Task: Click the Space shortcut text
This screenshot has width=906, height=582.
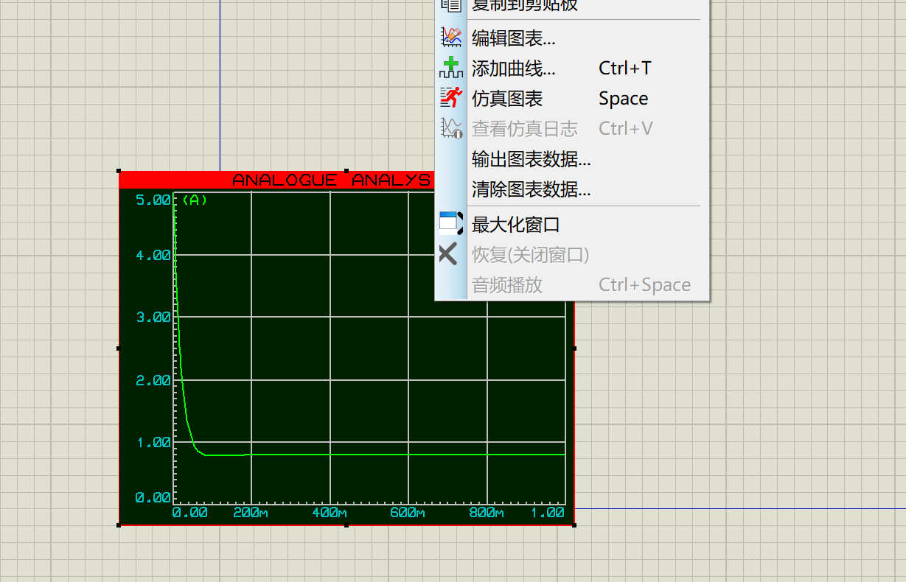Action: tap(624, 99)
